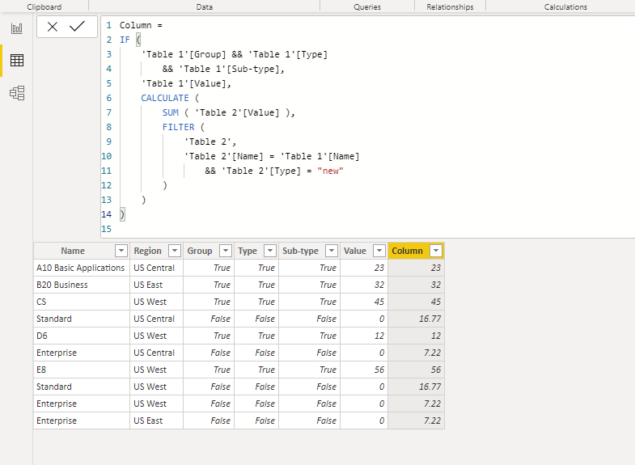Click the Queries ribbon group label
This screenshot has width=635, height=465.
pyautogui.click(x=367, y=7)
